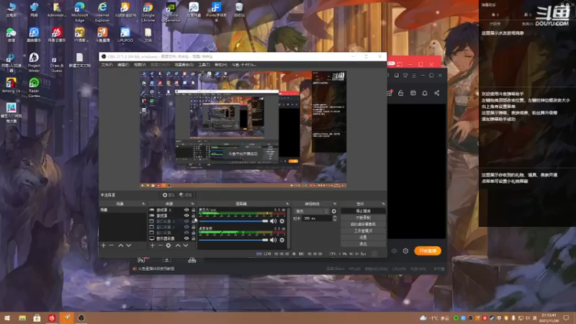Open the Google Chrome desktop shortcut
Screen dimensions: 576x324
148,12
